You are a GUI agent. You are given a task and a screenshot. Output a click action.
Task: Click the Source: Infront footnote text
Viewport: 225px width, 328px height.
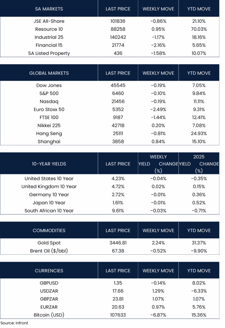pyautogui.click(x=14, y=323)
